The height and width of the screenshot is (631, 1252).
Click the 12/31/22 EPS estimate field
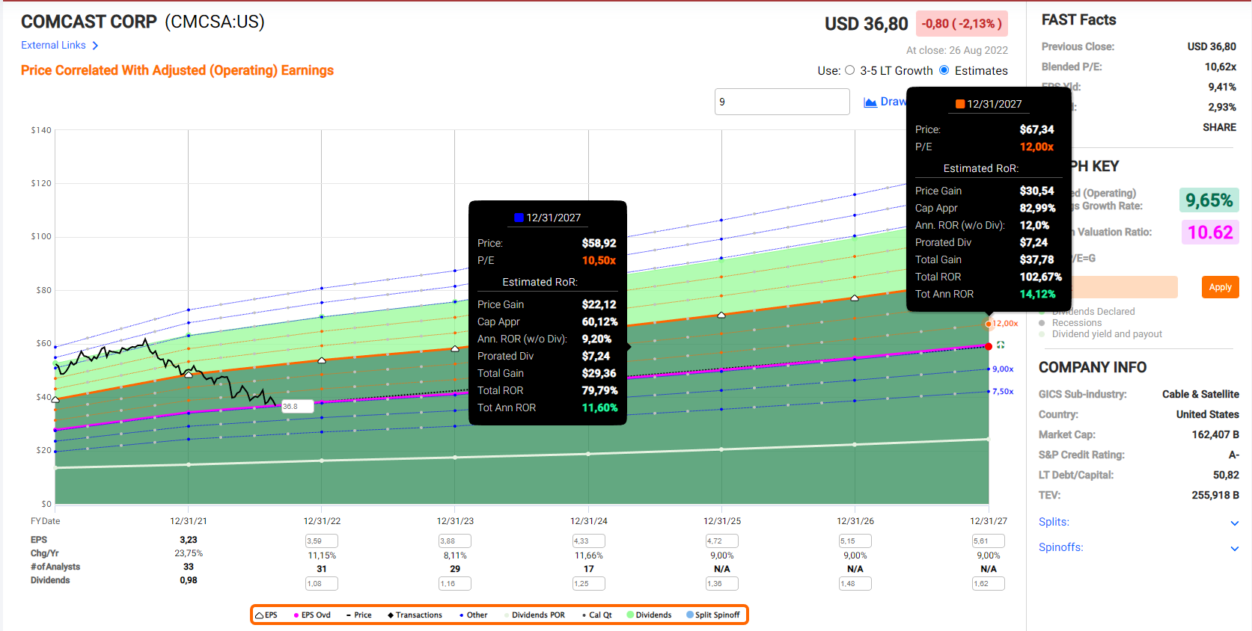[x=321, y=541]
